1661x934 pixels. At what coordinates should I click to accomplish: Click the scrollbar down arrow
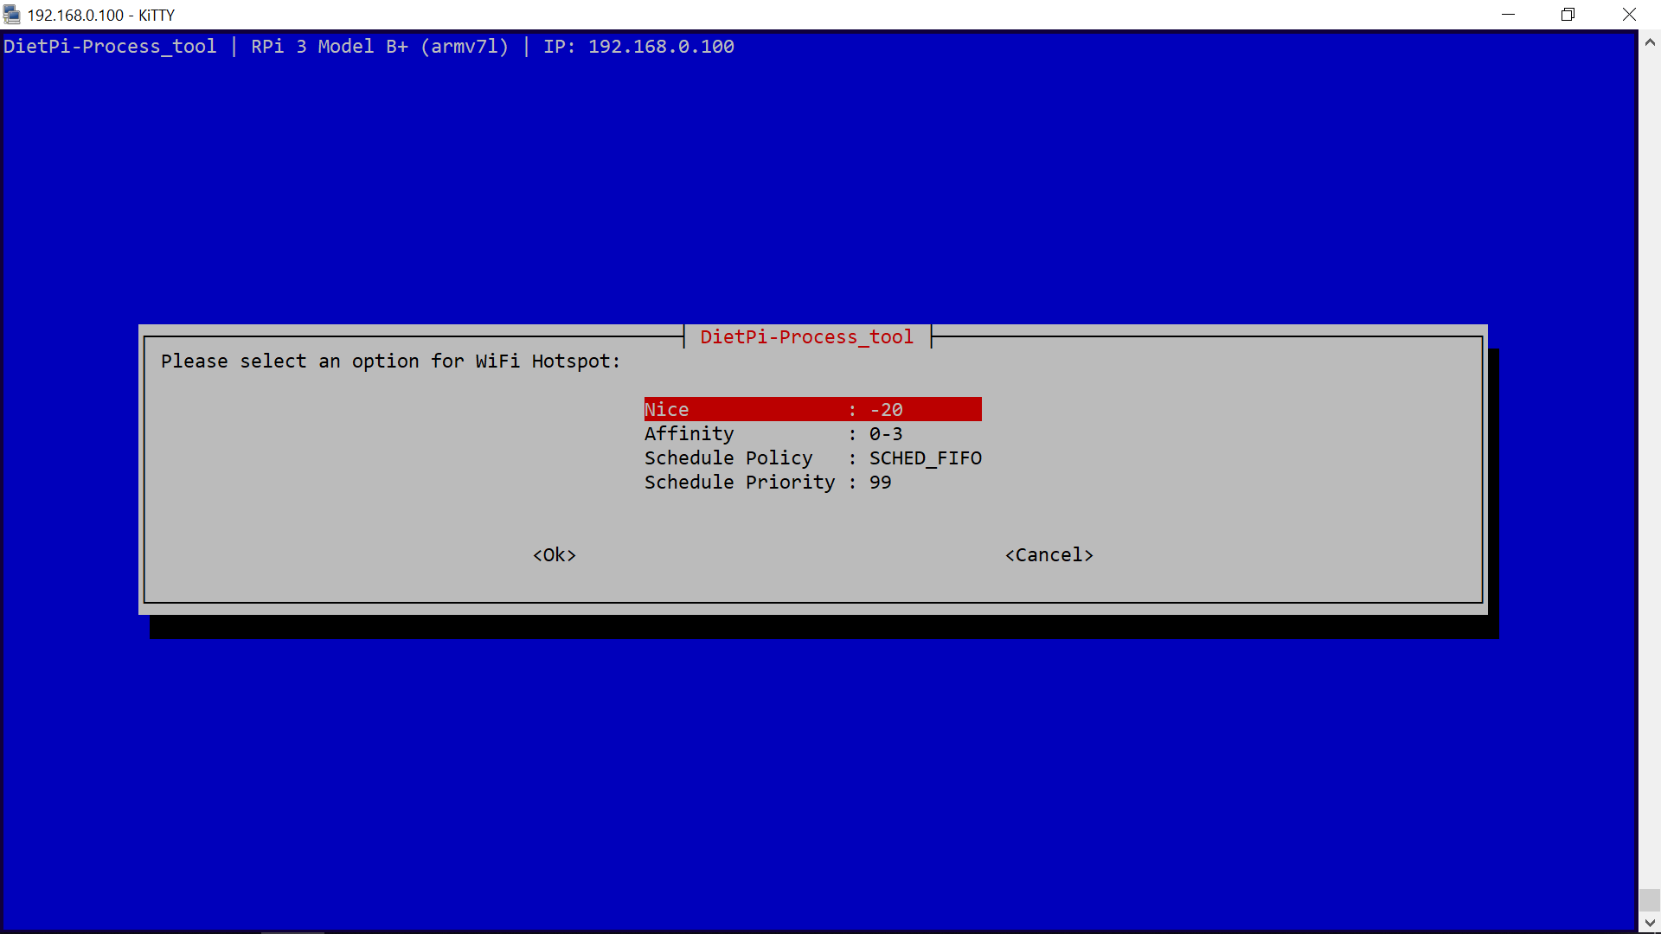pyautogui.click(x=1649, y=923)
